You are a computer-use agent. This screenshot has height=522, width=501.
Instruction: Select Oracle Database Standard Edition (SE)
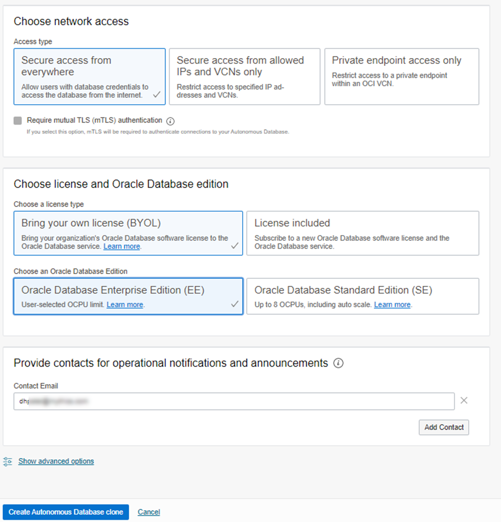[x=363, y=296]
